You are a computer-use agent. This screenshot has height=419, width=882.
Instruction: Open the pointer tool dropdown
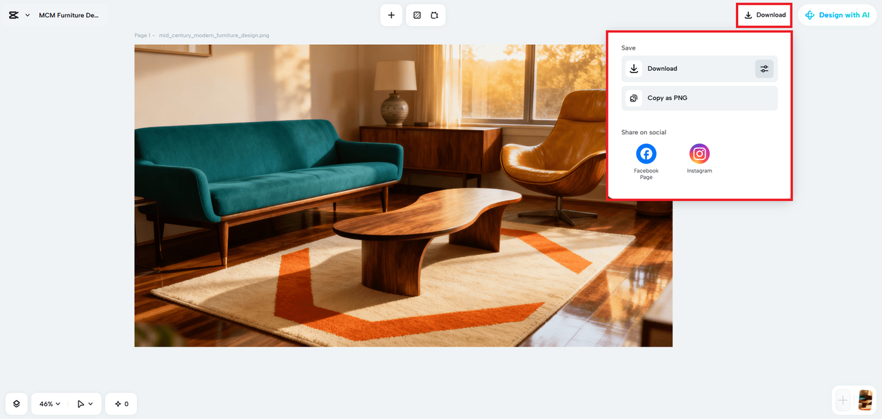pyautogui.click(x=85, y=404)
